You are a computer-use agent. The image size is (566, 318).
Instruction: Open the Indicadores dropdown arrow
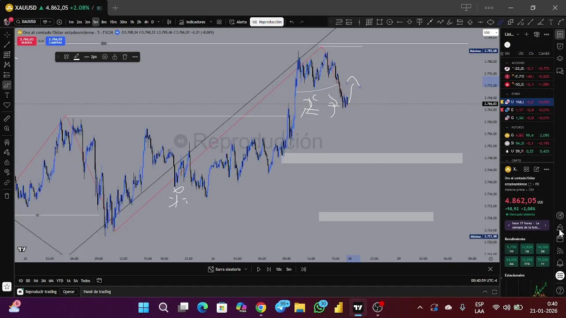tap(210, 22)
